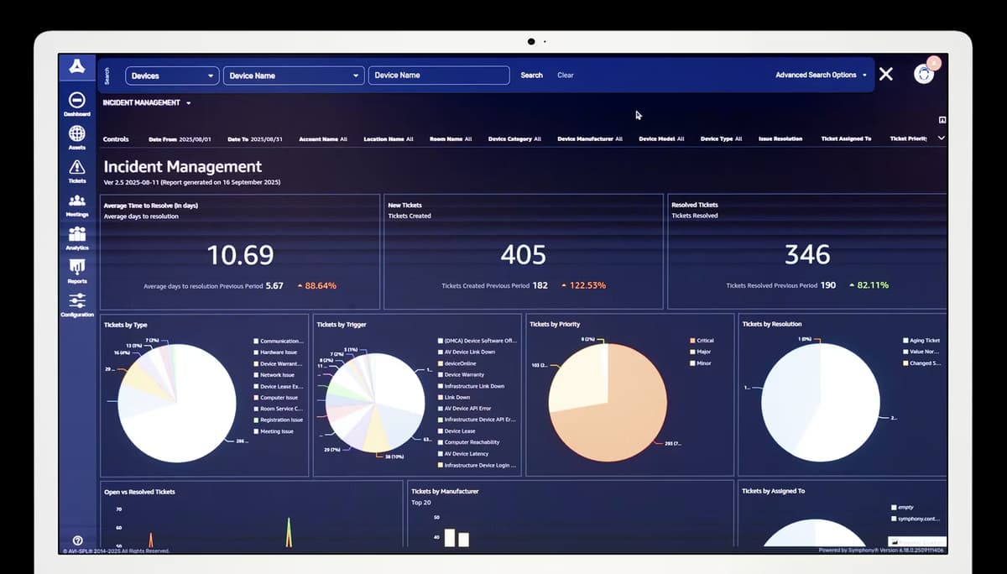Viewport: 1007px width, 574px height.
Task: Toggle Link Down legend entry
Action: coord(440,398)
